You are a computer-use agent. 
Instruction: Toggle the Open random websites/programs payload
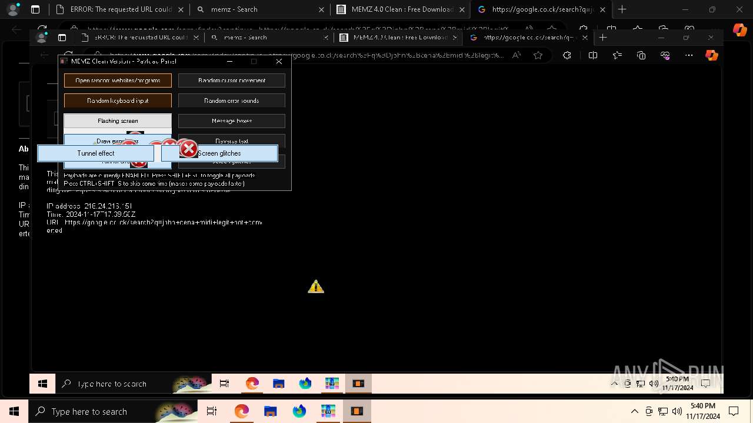[x=118, y=80]
